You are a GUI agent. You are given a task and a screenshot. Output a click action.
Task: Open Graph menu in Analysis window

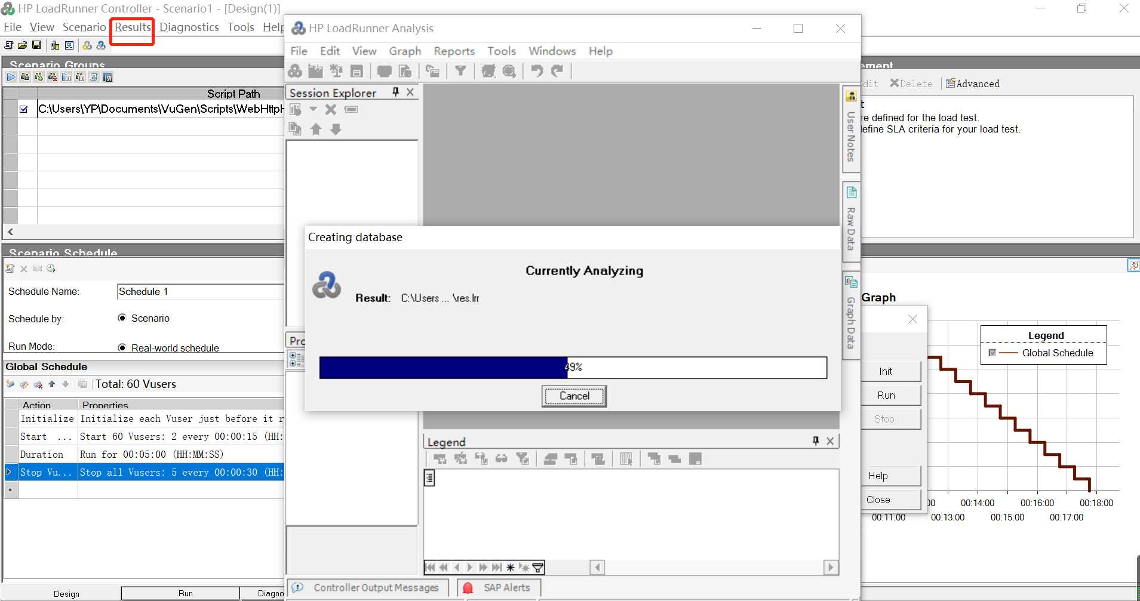tap(405, 51)
